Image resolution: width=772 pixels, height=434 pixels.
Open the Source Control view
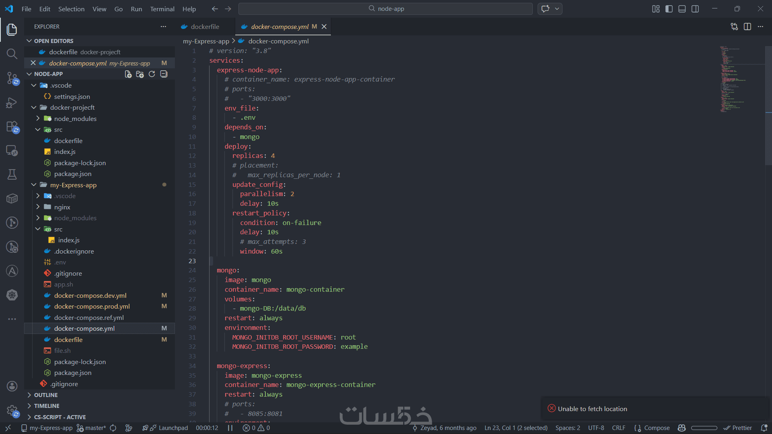[x=12, y=78]
